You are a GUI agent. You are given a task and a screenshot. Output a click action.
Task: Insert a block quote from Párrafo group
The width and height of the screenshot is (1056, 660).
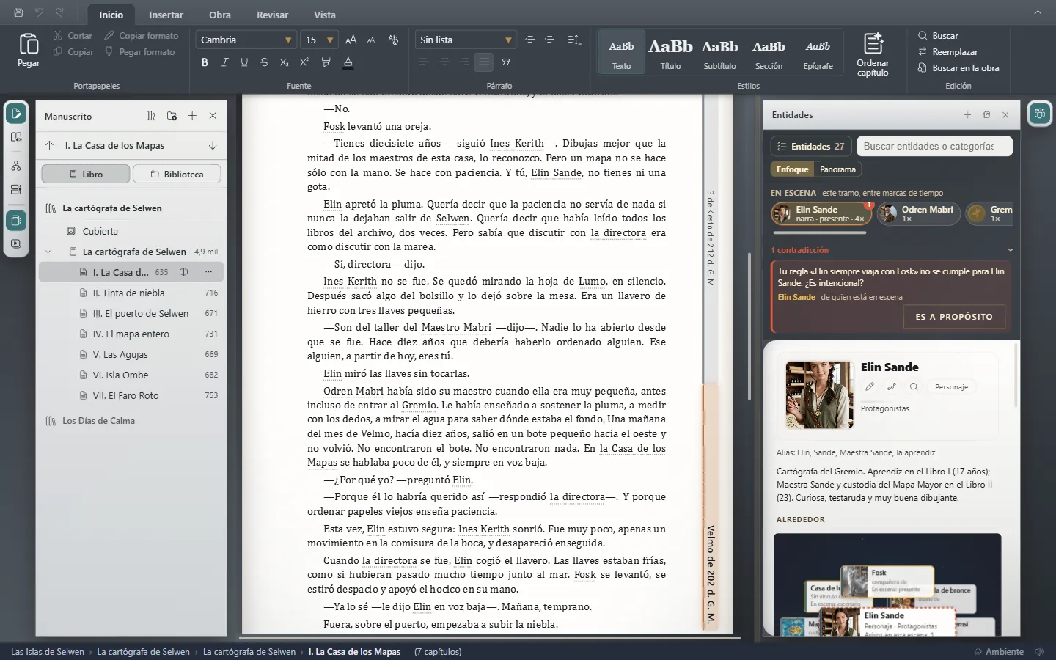coord(506,62)
